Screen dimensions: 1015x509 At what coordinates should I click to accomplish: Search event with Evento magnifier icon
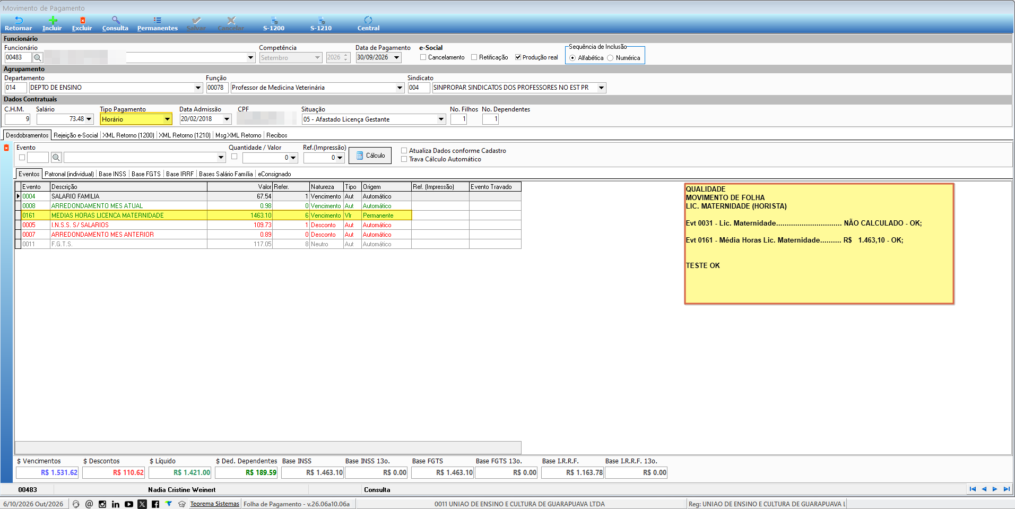click(x=56, y=157)
